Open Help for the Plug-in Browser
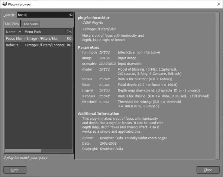 tap(15, 170)
